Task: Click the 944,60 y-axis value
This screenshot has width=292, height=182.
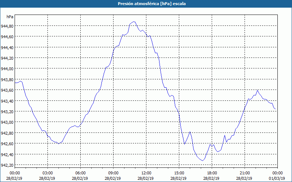Action: click(x=7, y=37)
